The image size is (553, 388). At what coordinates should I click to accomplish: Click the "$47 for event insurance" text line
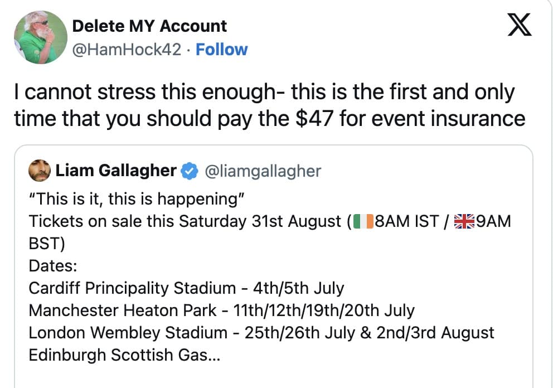(269, 118)
